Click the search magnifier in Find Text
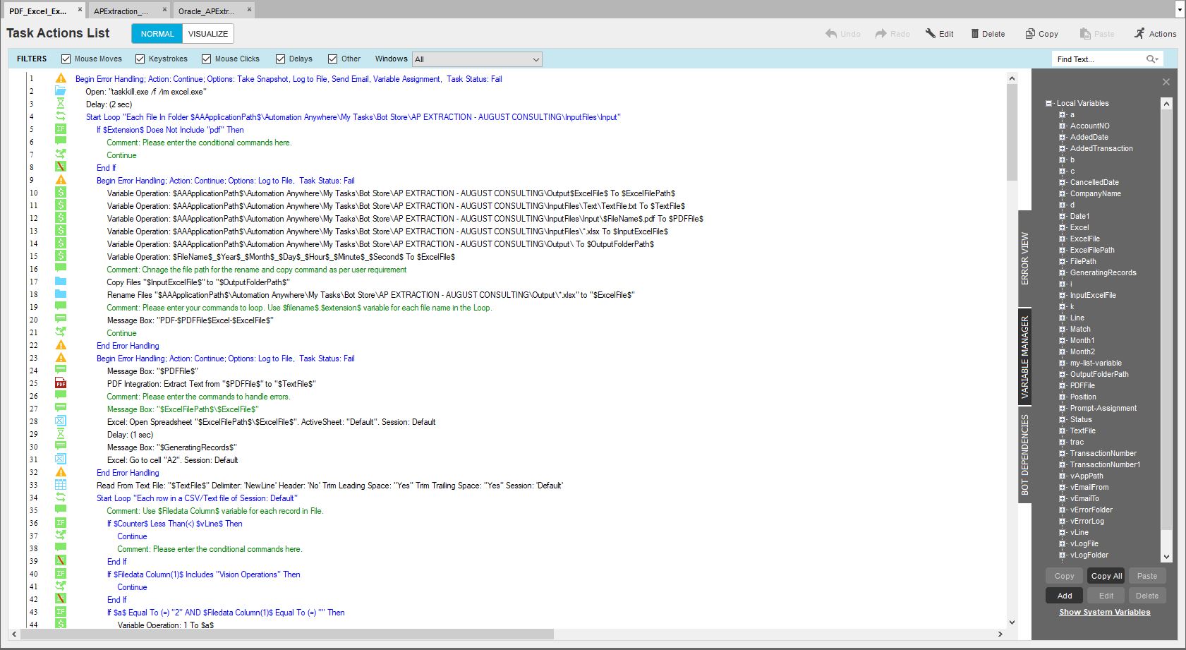Image resolution: width=1186 pixels, height=650 pixels. point(1151,59)
